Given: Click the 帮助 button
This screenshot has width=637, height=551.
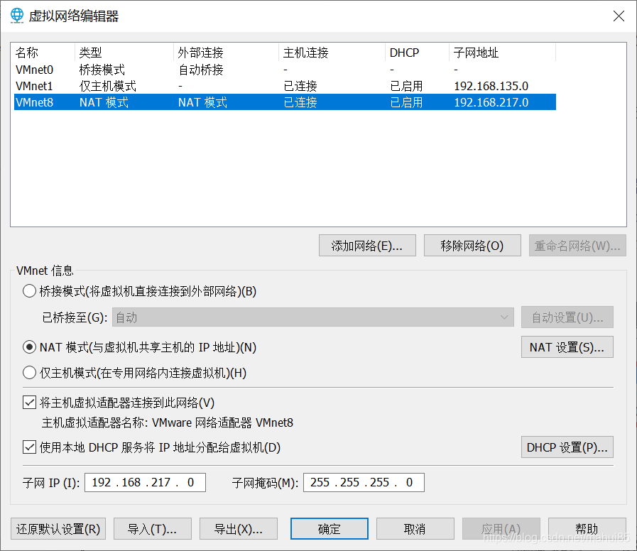Looking at the screenshot, I should [x=587, y=529].
